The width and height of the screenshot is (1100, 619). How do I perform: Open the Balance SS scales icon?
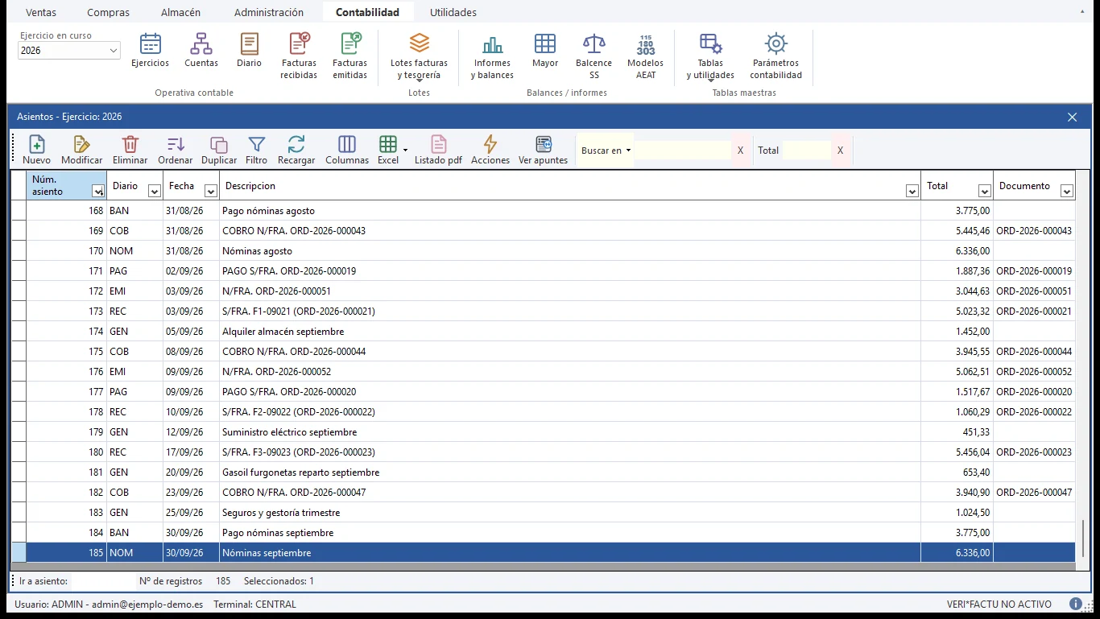point(594,56)
